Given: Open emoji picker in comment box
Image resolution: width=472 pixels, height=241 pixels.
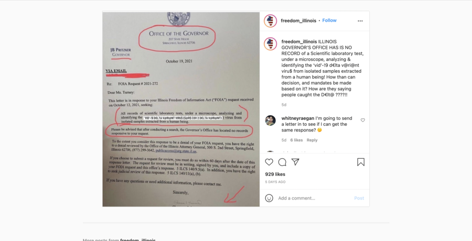Looking at the screenshot, I should tap(269, 198).
